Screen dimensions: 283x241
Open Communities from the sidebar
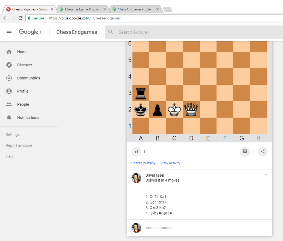28,78
